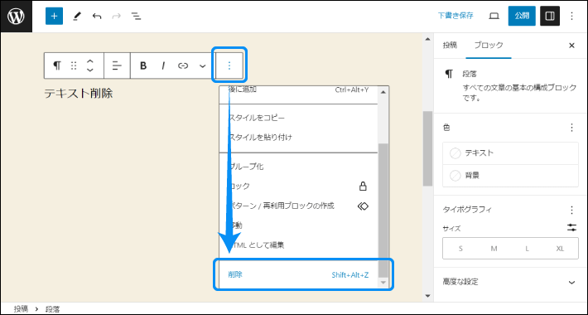Click the laptop preview icon
The image size is (588, 315).
[494, 16]
